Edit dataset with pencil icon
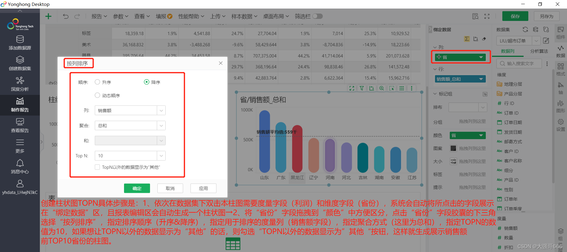This screenshot has height=252, width=567. [546, 41]
